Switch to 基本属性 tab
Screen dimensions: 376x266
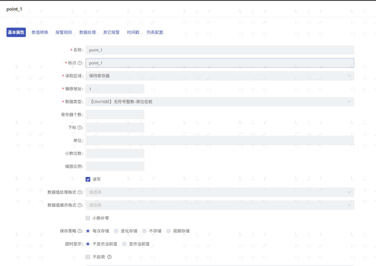tap(16, 32)
